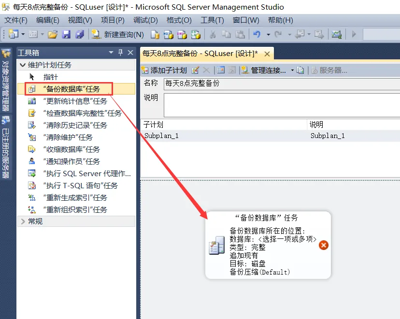400x319 pixels.
Task: Open 调试(D) menu
Action: tap(145, 20)
